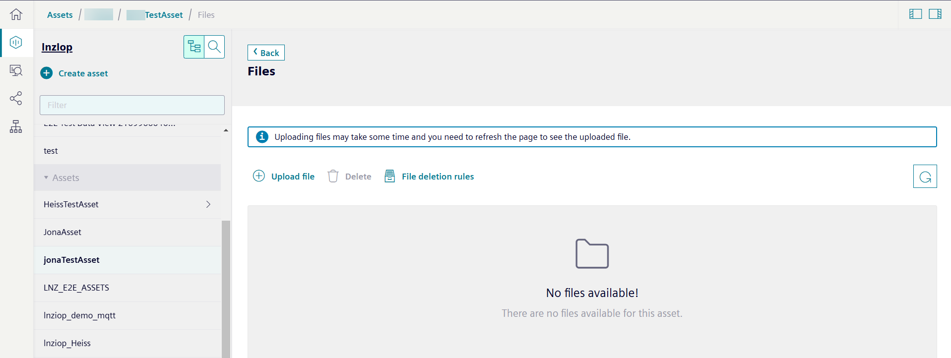Open the data explorer sidebar icon
951x358 pixels.
pyautogui.click(x=16, y=70)
